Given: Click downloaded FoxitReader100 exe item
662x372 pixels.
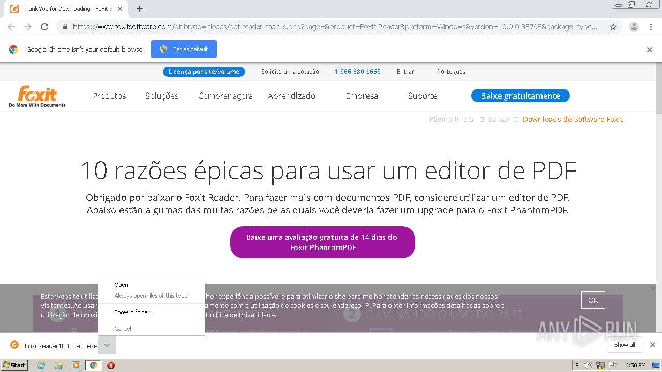Looking at the screenshot, I should click(54, 346).
